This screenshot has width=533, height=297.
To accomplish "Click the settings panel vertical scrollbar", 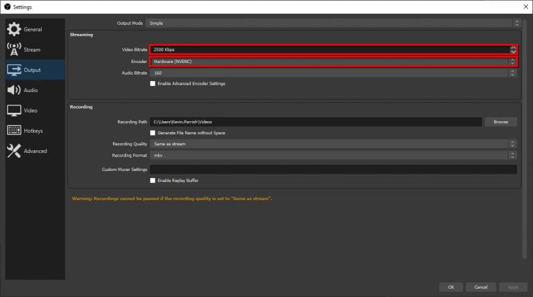I will [524, 139].
